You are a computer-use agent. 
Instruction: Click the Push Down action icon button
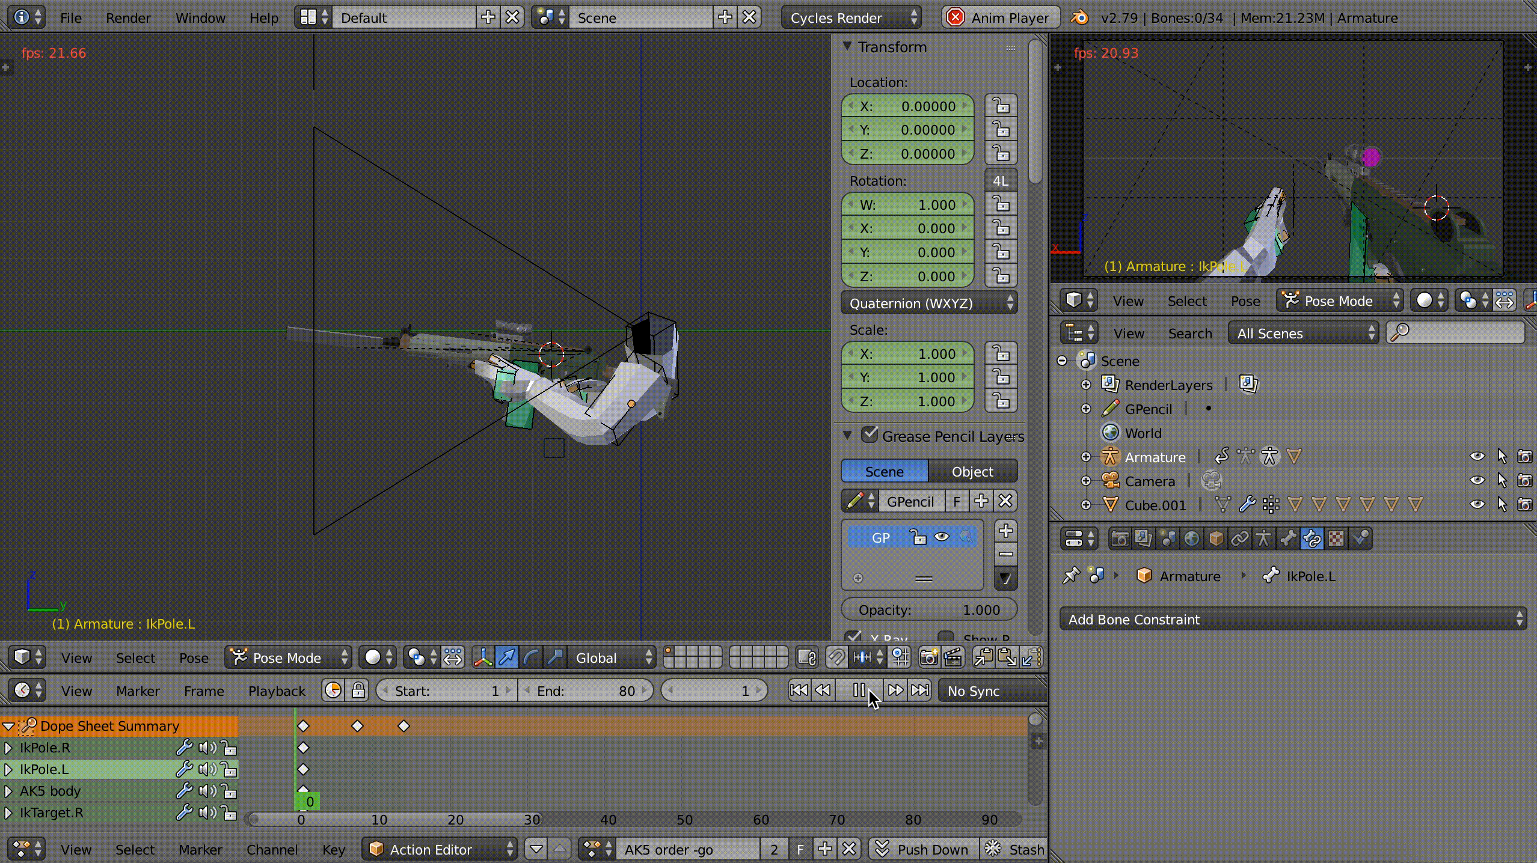click(923, 849)
